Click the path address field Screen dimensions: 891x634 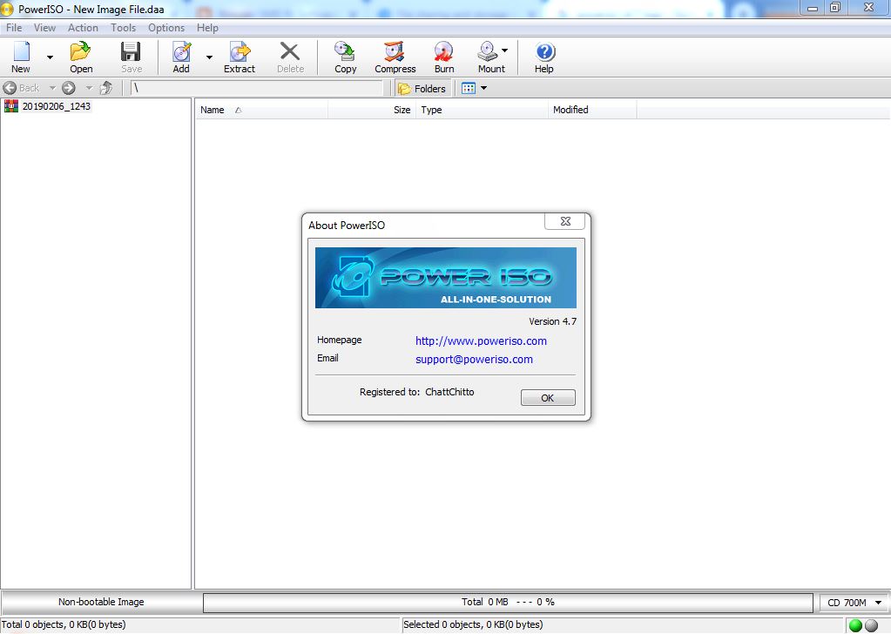(x=257, y=88)
